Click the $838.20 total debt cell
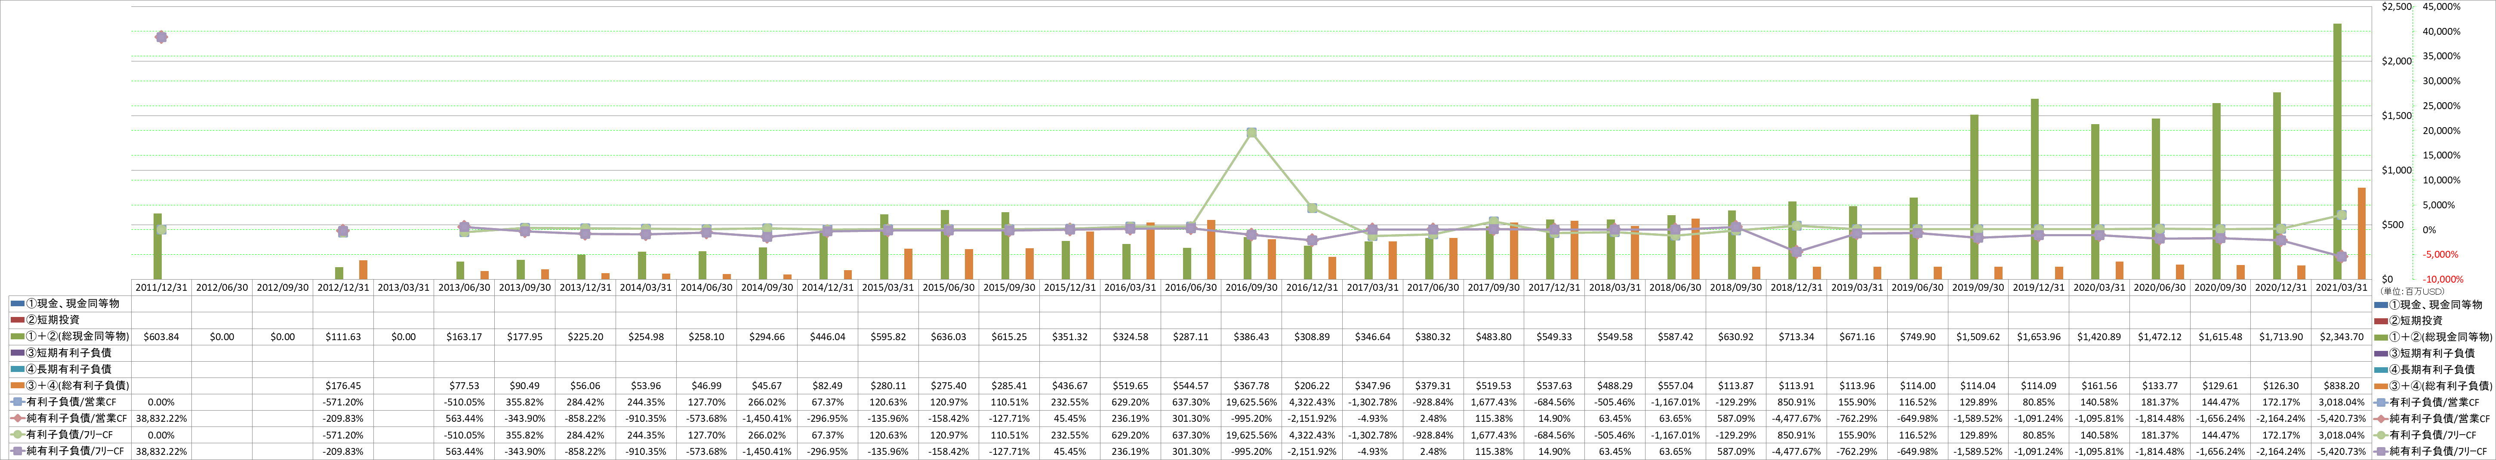Viewport: 2496px width, 460px height. [x=2341, y=387]
